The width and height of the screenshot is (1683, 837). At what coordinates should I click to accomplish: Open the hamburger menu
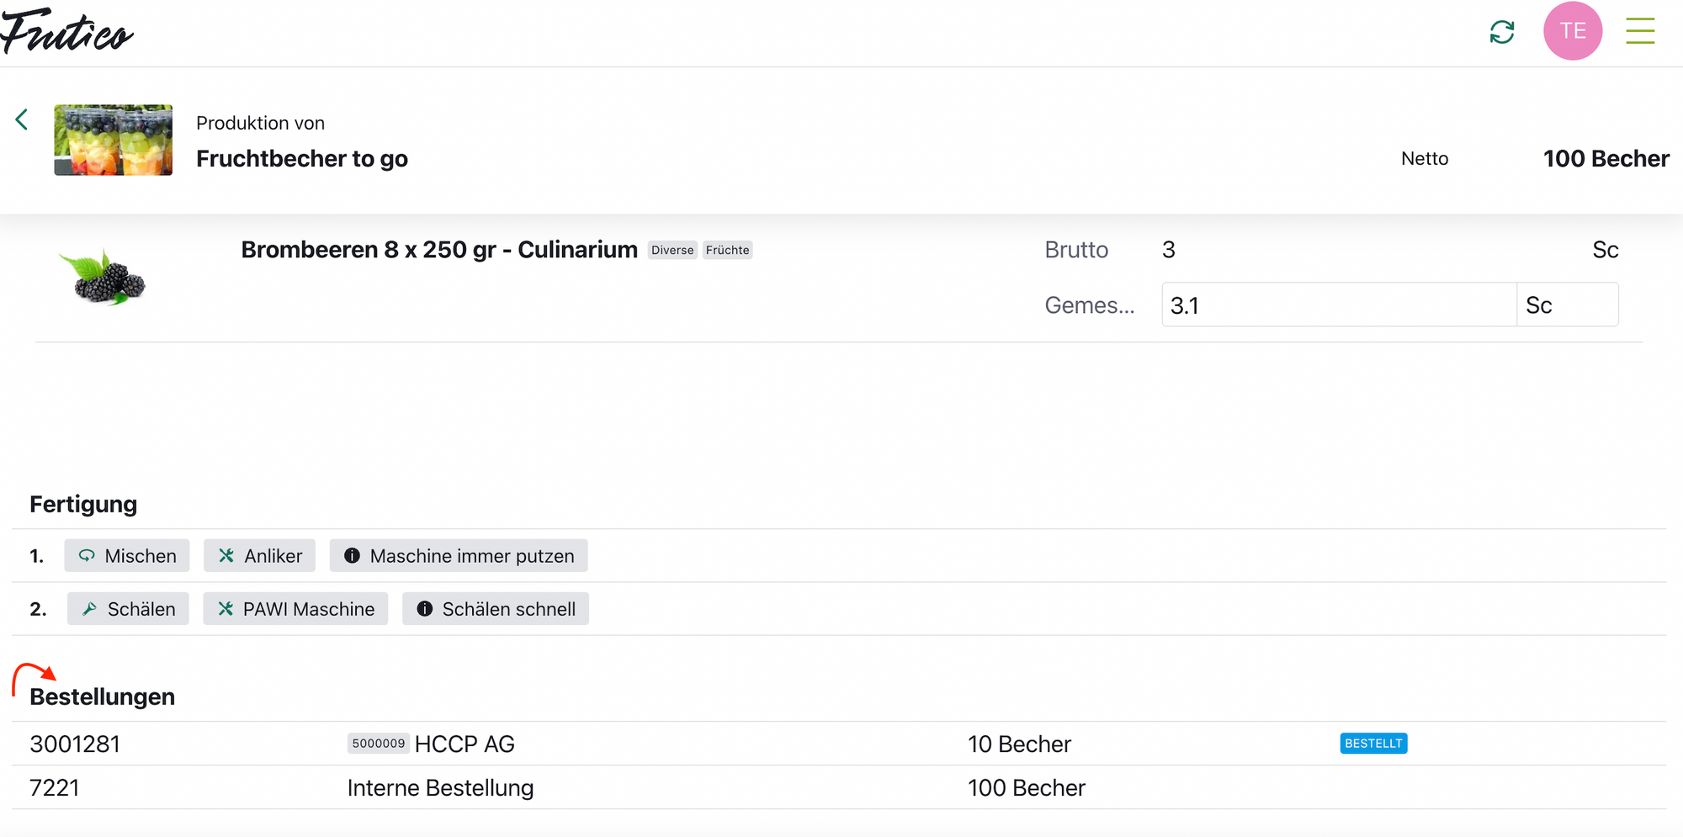click(x=1640, y=31)
